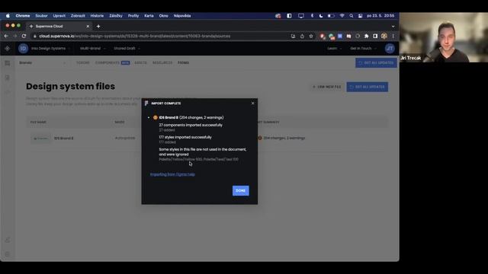The width and height of the screenshot is (488, 274).
Task: Click the grid icon in left sidebar
Action: (8, 63)
